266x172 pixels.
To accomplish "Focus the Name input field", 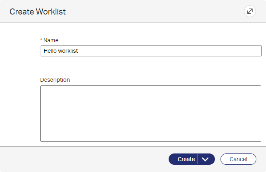I will pos(151,51).
